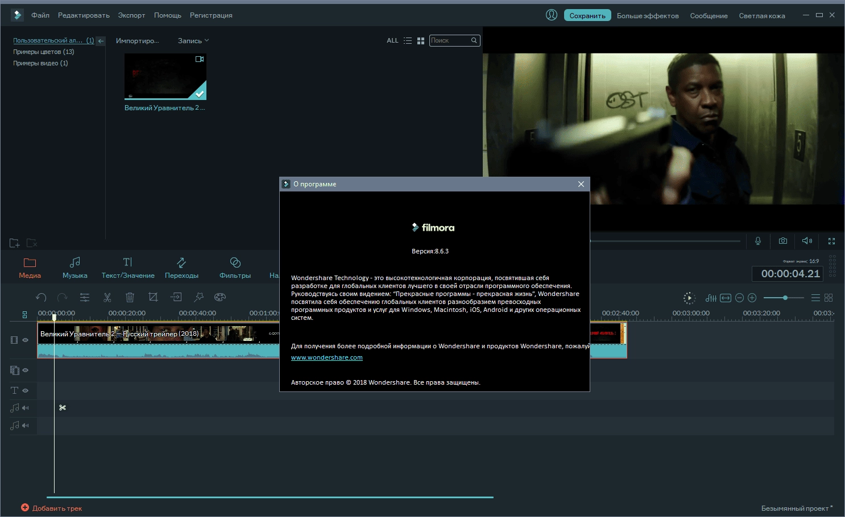Open the Запись record dropdown
This screenshot has width=845, height=517.
click(193, 41)
